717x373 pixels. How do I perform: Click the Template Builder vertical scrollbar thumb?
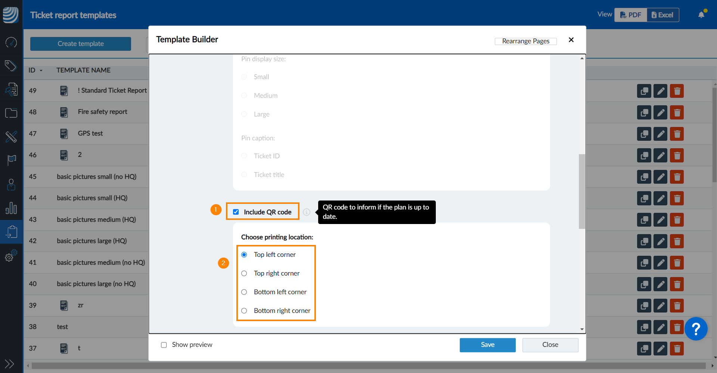[x=582, y=191]
